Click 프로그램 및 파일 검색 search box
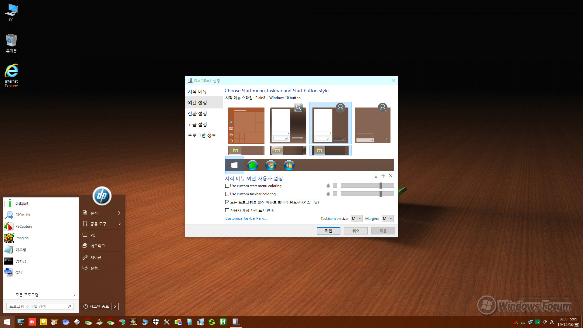 pyautogui.click(x=40, y=306)
